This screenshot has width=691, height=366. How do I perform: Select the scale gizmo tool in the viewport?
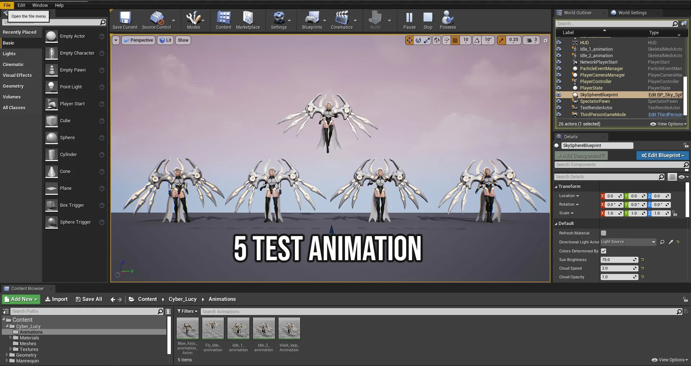pos(427,40)
